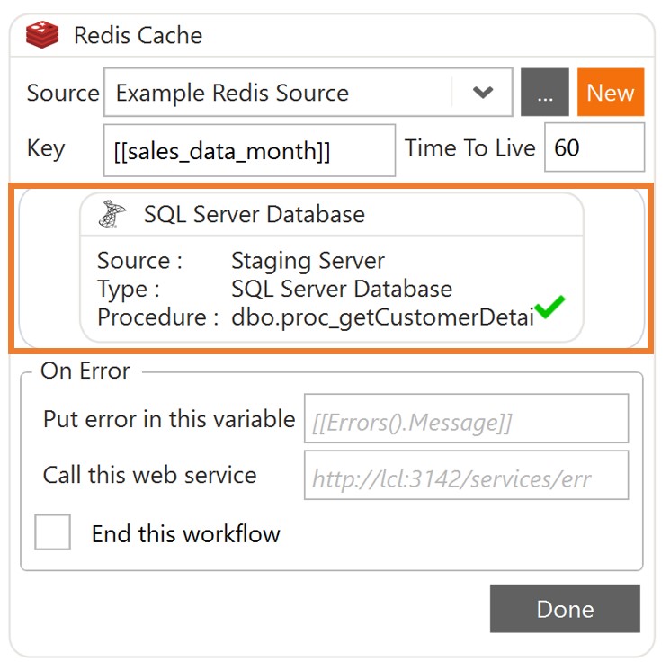The image size is (670, 670).
Task: Click the green checkmark validation icon
Action: (549, 307)
